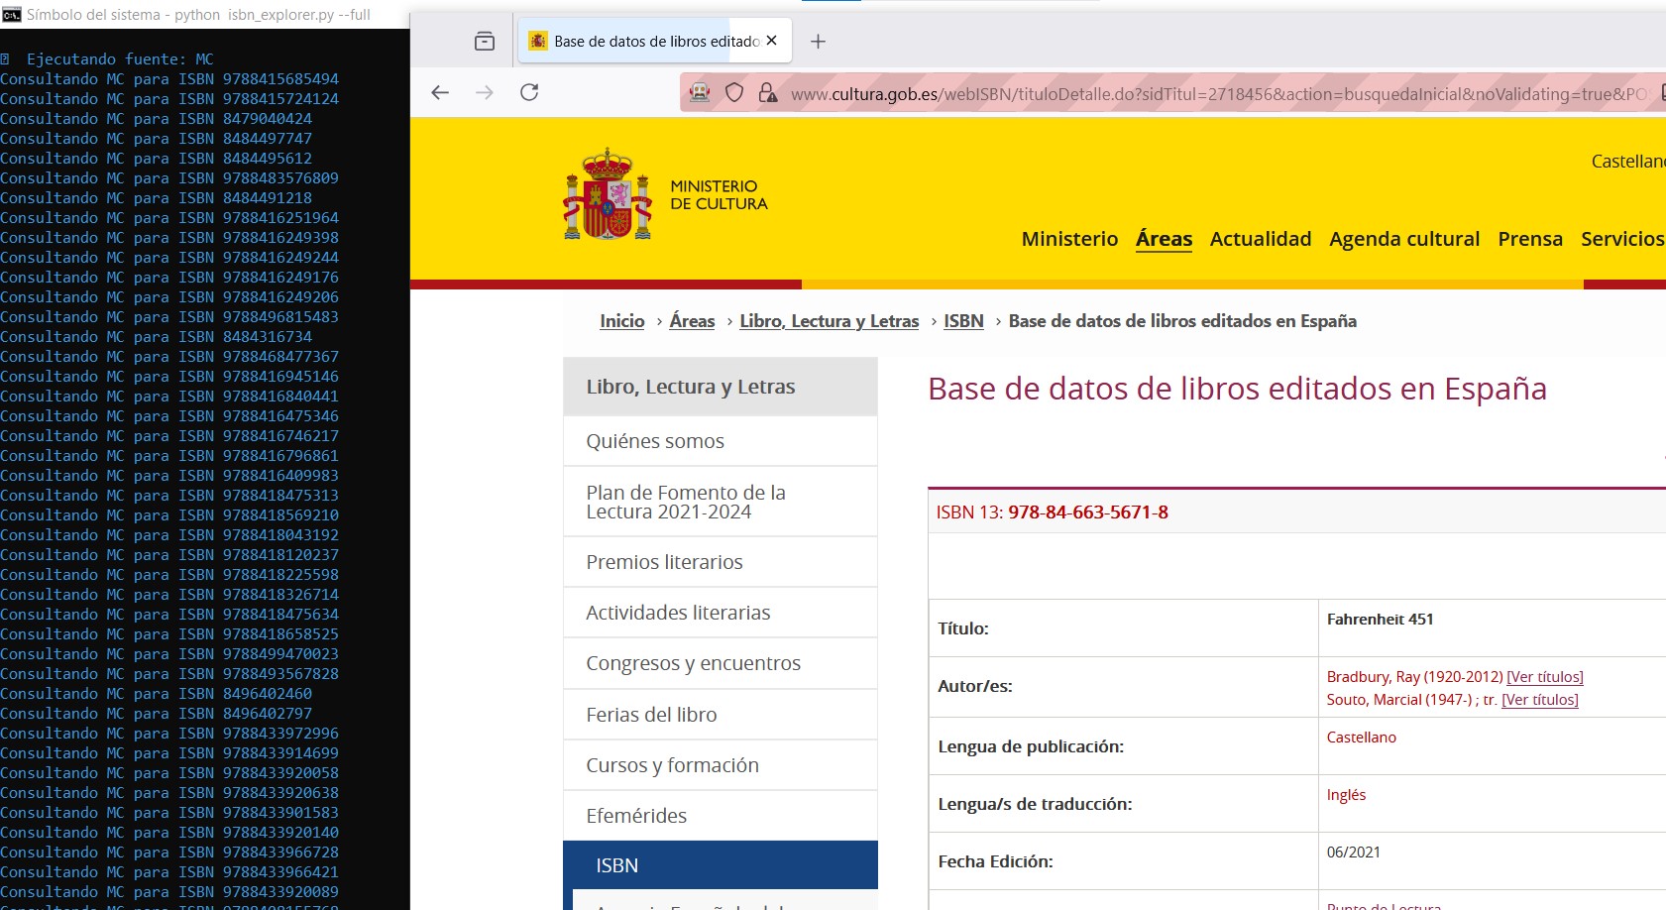
Task: Click Bradbury, Ray author link
Action: click(1414, 677)
